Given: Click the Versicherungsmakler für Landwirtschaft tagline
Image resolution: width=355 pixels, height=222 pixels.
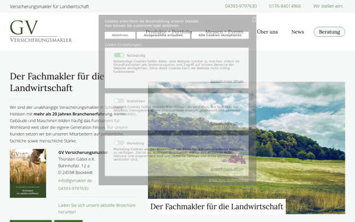Looking at the screenshot, I should [x=49, y=7].
